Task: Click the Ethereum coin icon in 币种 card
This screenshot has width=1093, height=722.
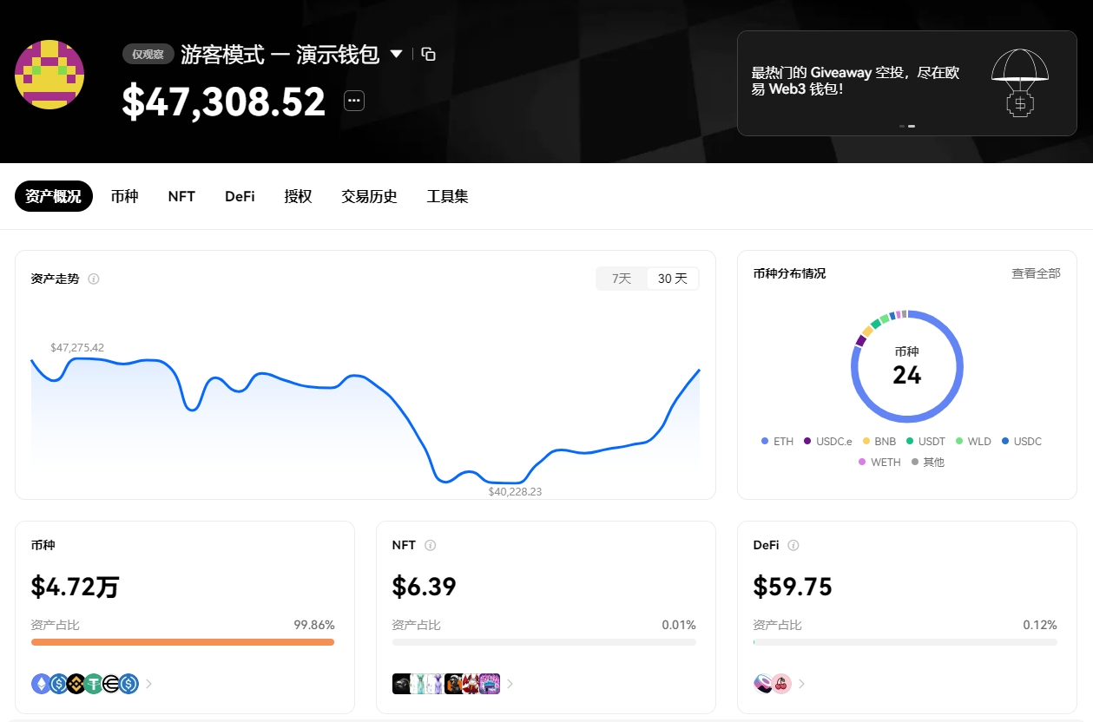Action: coord(41,684)
